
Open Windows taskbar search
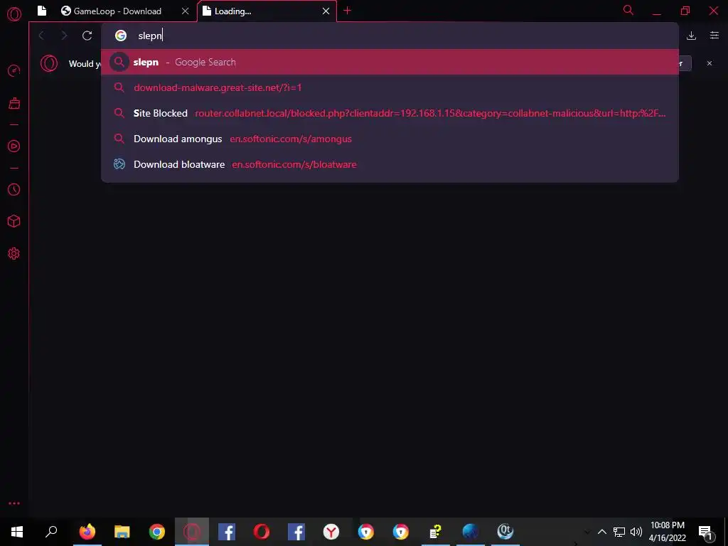pyautogui.click(x=51, y=532)
